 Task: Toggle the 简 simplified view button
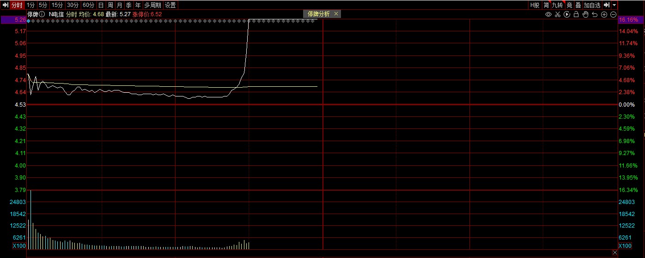point(546,5)
